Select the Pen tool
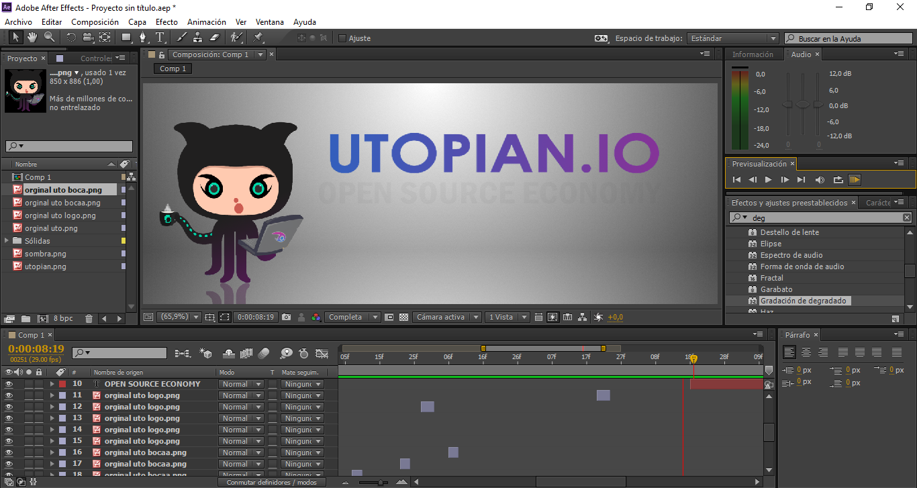Image resolution: width=917 pixels, height=488 pixels. [x=143, y=37]
